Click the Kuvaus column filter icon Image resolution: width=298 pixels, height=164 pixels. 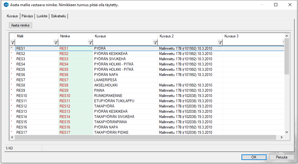(155, 43)
